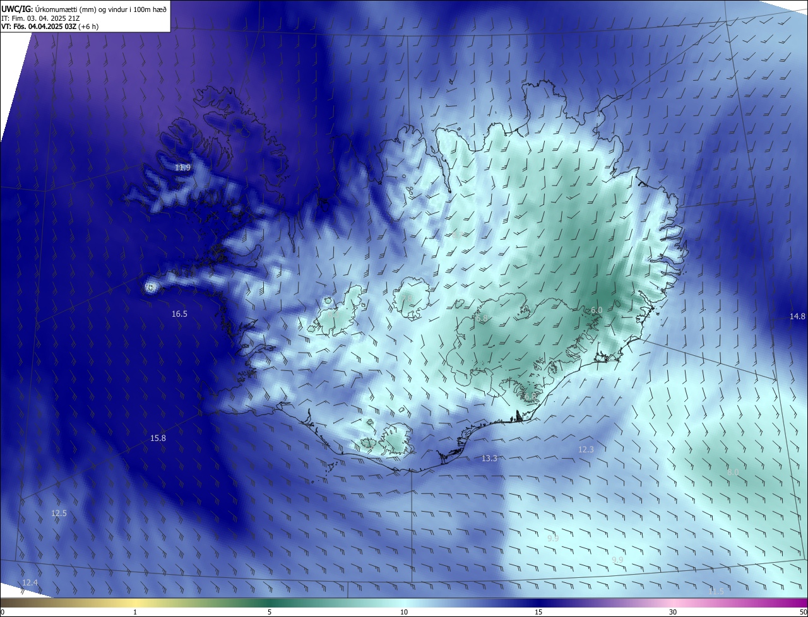Click the 14.8 value on the map
808x617 pixels.
point(797,317)
